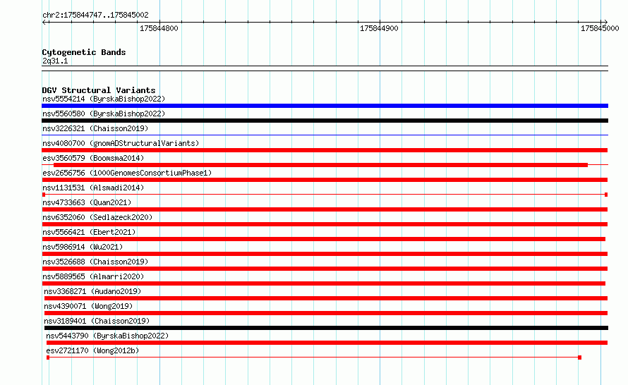
Task: Select the thin blue nsv3226321 line
Action: [325, 135]
